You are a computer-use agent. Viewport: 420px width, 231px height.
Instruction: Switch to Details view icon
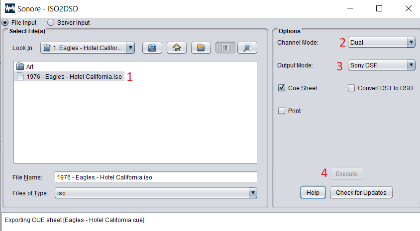click(x=247, y=48)
